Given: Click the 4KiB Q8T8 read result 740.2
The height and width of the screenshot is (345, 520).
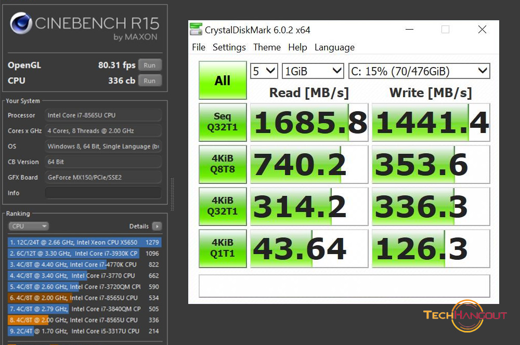Looking at the screenshot, I should coord(309,164).
